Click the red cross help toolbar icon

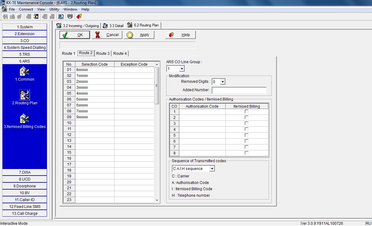[79, 16]
